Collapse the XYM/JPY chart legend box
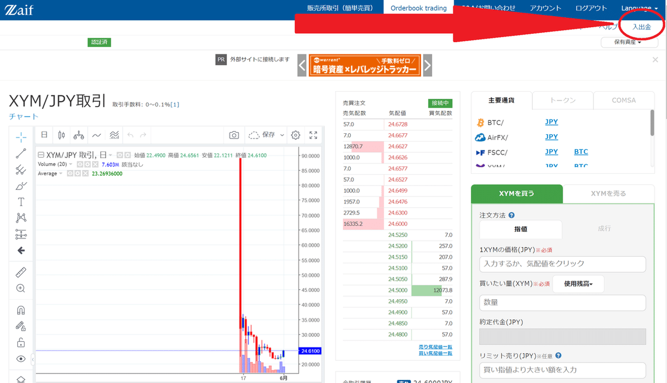This screenshot has height=383, width=667. point(41,155)
